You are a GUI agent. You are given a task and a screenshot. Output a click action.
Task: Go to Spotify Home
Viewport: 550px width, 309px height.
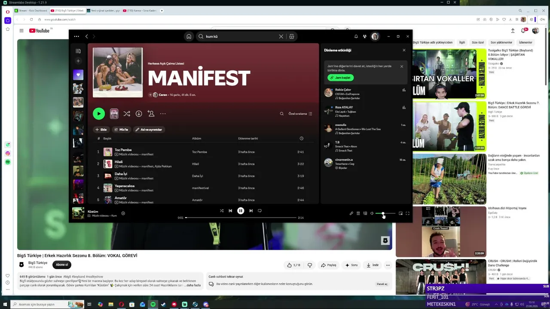click(189, 36)
